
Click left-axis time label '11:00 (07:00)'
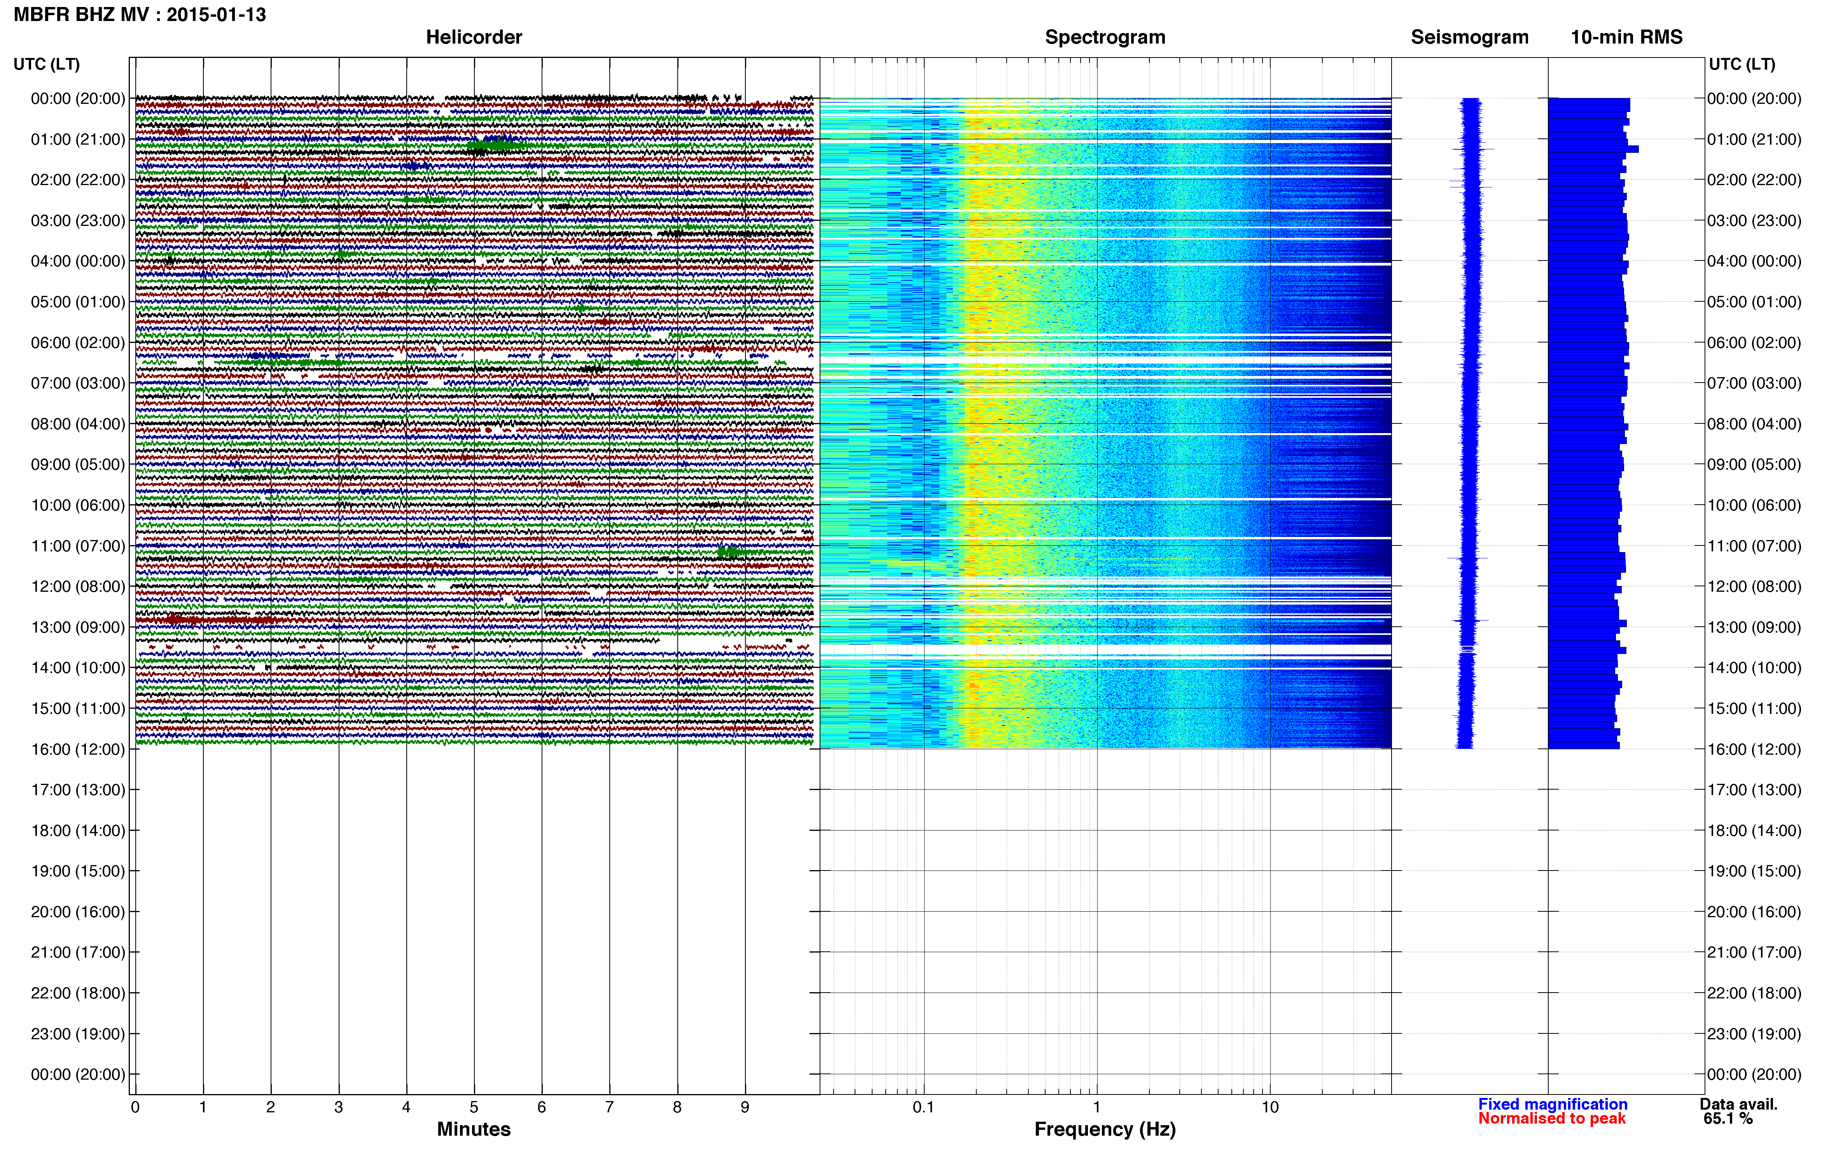coord(78,546)
